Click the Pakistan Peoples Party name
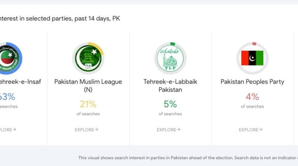This screenshot has height=166, width=298. [x=252, y=82]
